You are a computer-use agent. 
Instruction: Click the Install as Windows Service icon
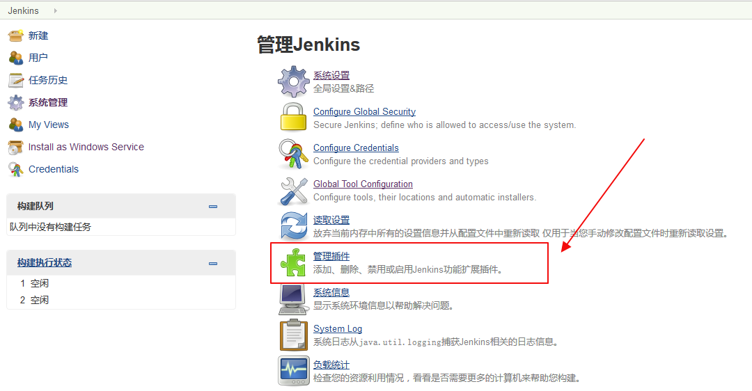click(x=16, y=147)
